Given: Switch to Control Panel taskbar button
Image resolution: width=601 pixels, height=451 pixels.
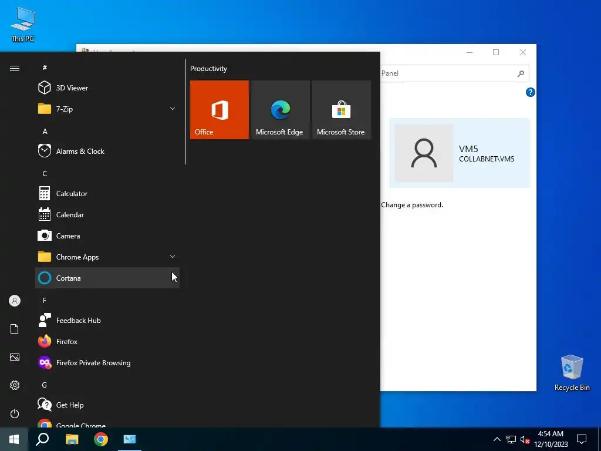Looking at the screenshot, I should [x=130, y=439].
